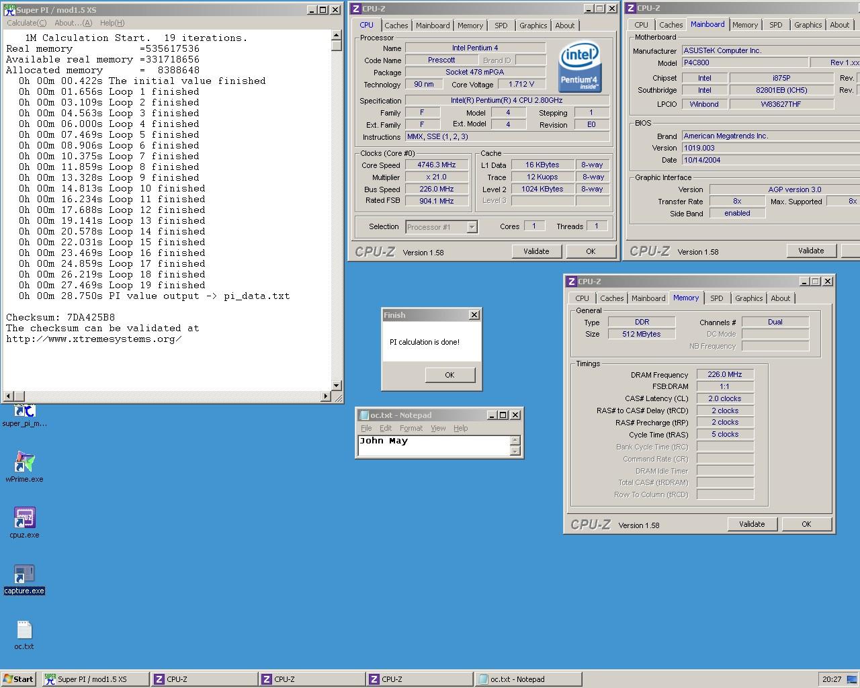Click the Rated FSB 904.1 MHz value

coord(437,201)
